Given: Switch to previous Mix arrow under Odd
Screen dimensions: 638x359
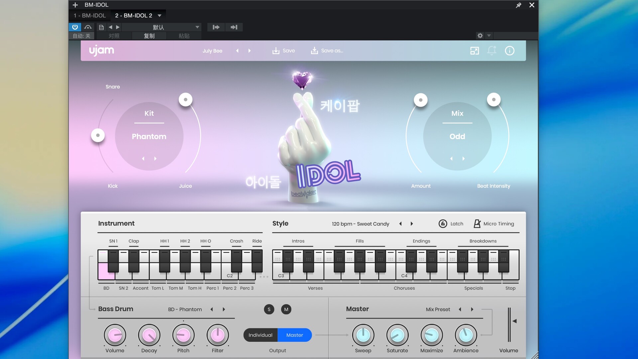Looking at the screenshot, I should tap(451, 159).
